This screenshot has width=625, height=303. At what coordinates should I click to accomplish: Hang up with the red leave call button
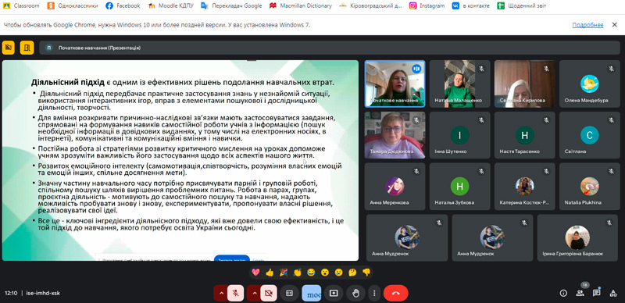[396, 293]
